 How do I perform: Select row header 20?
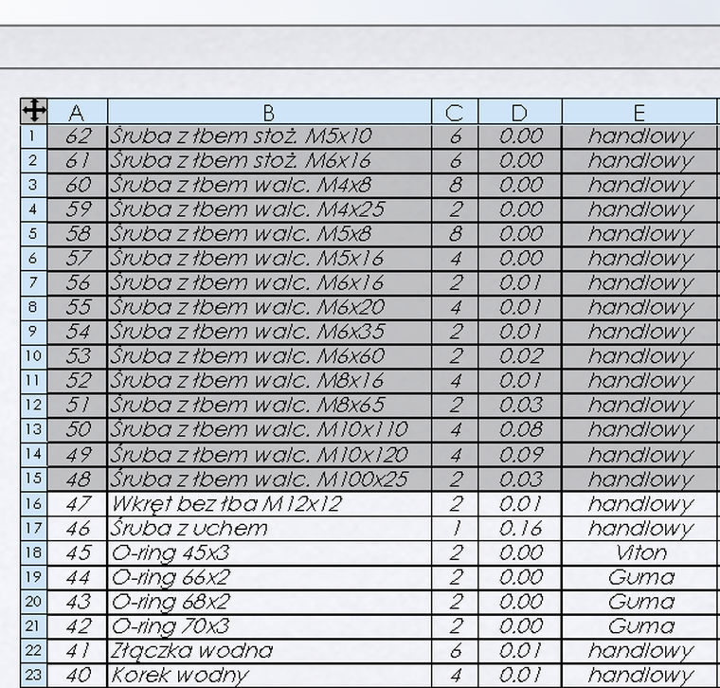point(33,601)
